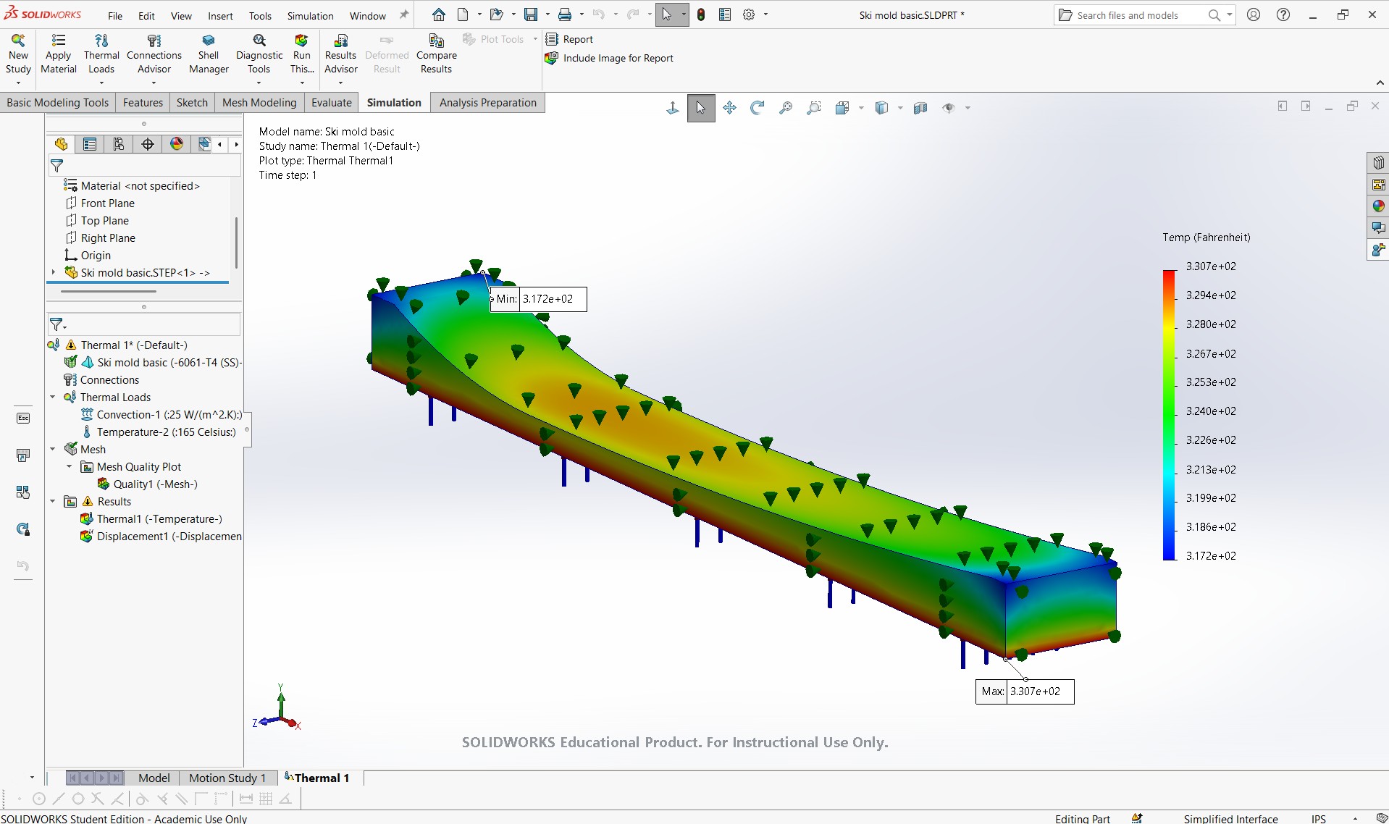Click the Home icon in title bar
Image resolution: width=1389 pixels, height=824 pixels.
pos(439,14)
